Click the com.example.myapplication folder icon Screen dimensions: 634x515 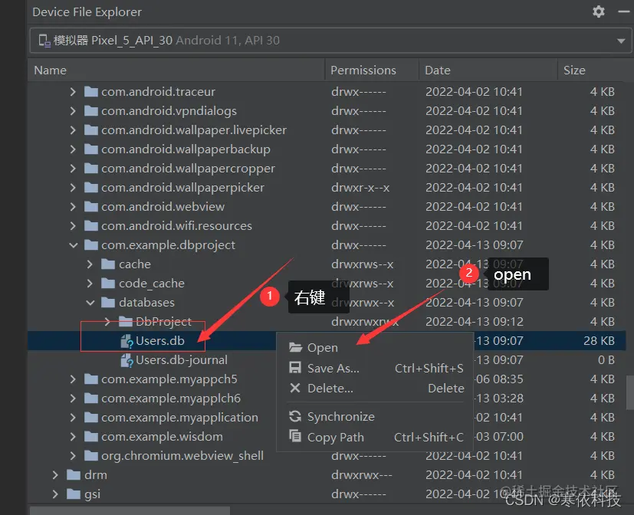91,418
